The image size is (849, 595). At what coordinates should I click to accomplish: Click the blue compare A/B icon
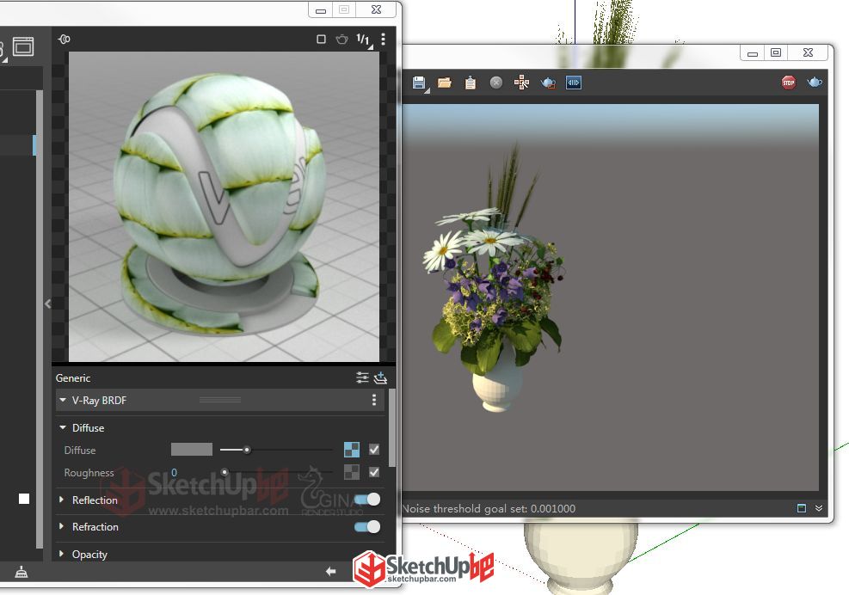pyautogui.click(x=574, y=83)
